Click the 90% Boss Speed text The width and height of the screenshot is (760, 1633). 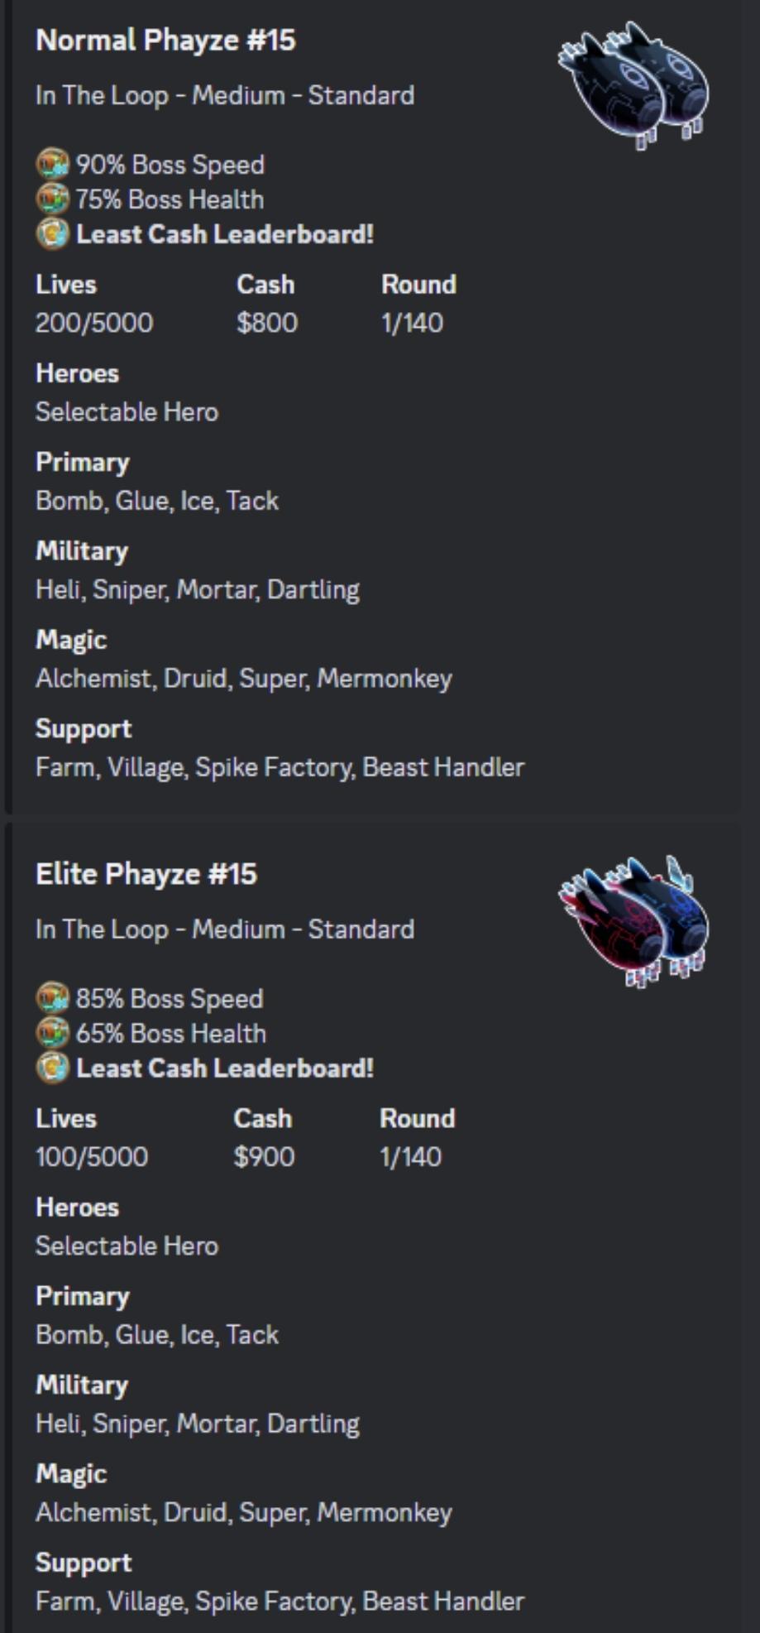[170, 165]
